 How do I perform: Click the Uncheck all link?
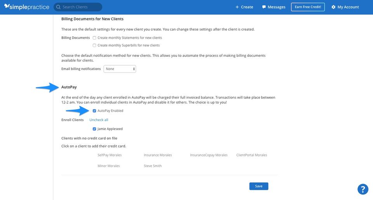(99, 120)
